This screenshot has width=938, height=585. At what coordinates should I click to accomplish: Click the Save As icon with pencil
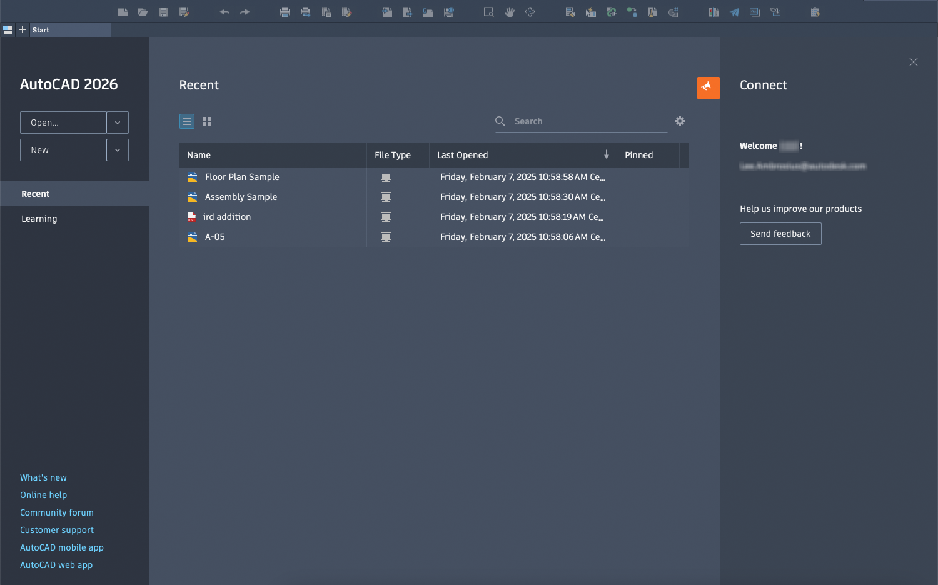(x=184, y=12)
